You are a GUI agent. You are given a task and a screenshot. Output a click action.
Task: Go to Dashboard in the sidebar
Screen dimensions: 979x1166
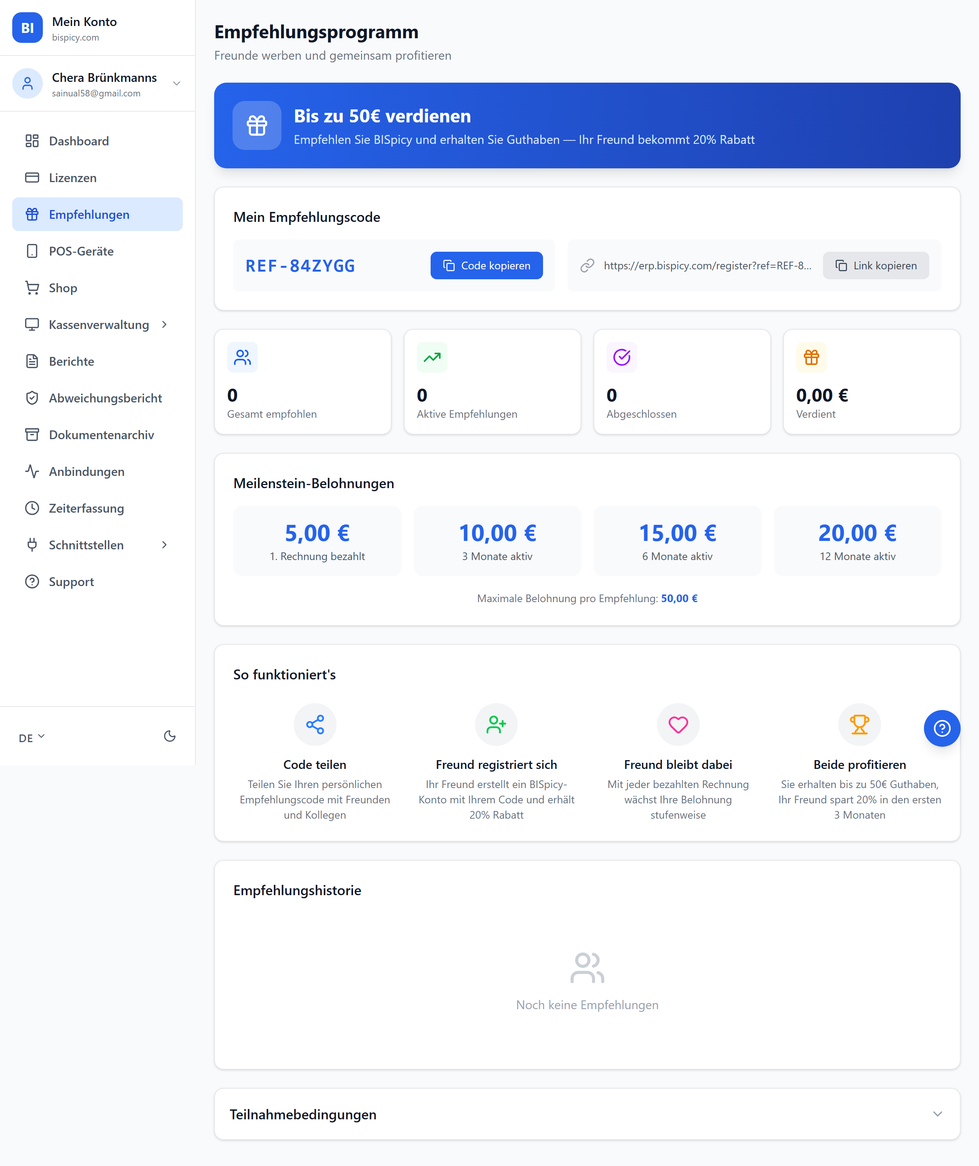point(97,141)
